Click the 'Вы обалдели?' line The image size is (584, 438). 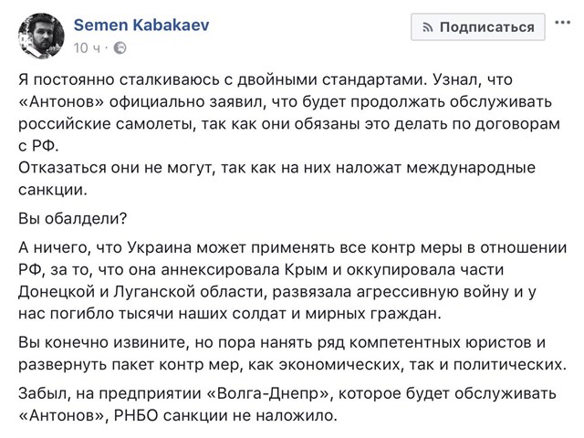pos(73,219)
